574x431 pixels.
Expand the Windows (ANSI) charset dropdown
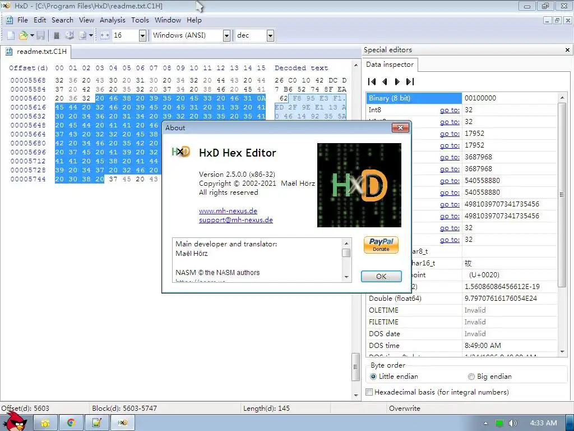pos(226,35)
